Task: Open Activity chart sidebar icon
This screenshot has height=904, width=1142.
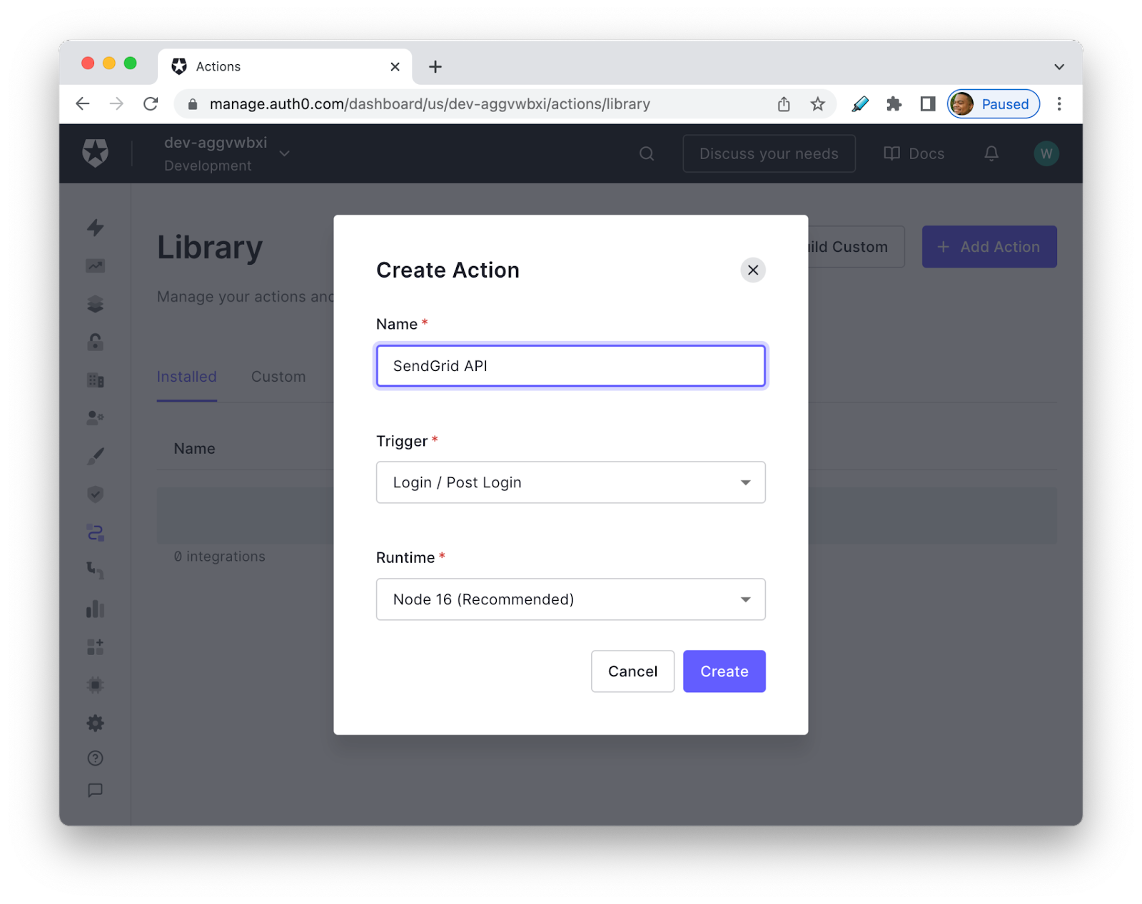Action: pyautogui.click(x=95, y=266)
